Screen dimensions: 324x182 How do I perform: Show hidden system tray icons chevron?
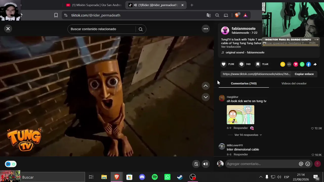(x=261, y=177)
